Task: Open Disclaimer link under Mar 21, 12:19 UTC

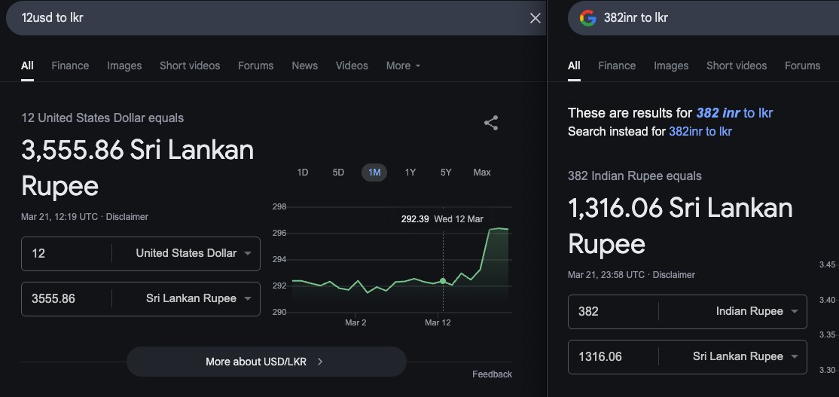Action: click(127, 217)
